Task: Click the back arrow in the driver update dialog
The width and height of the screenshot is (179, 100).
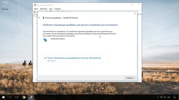Action: (x=39, y=18)
